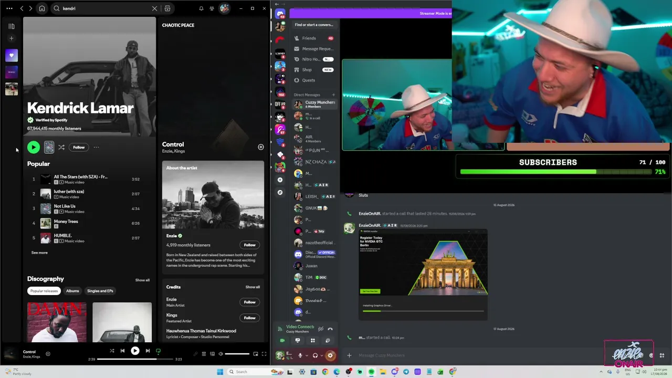The height and width of the screenshot is (378, 672).
Task: Switch to Singles and EPs filter
Action: tap(100, 291)
